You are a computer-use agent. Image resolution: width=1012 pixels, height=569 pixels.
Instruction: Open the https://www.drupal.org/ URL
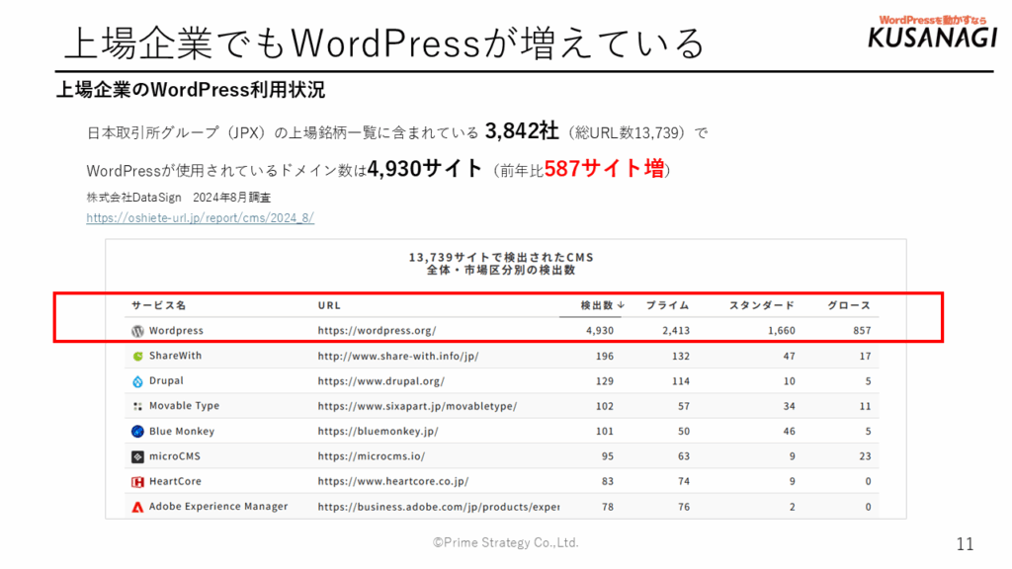pyautogui.click(x=380, y=381)
